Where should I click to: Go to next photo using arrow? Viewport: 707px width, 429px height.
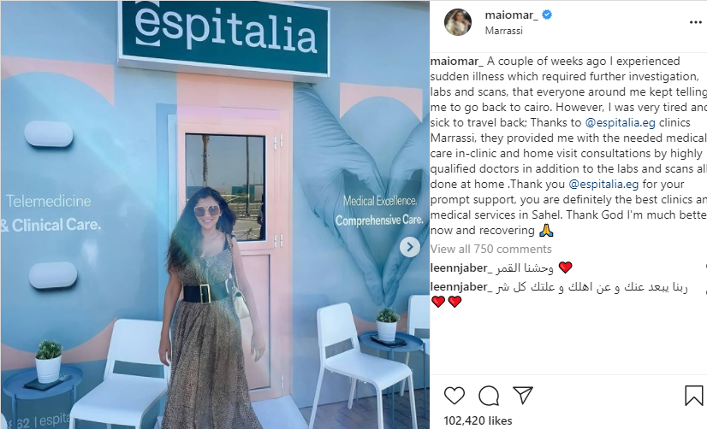[x=410, y=247]
